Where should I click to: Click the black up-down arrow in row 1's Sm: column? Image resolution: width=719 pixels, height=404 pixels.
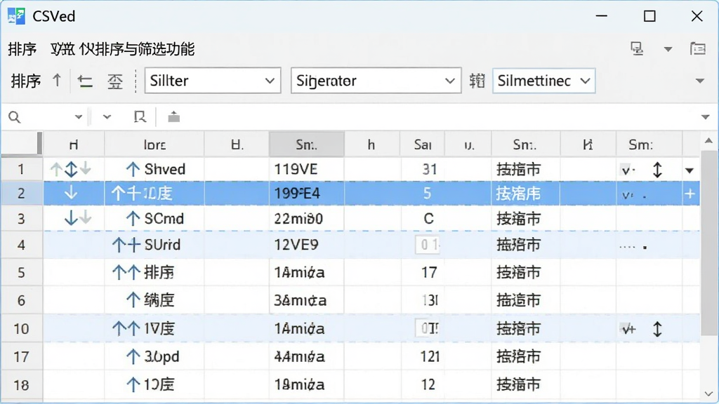[657, 170]
